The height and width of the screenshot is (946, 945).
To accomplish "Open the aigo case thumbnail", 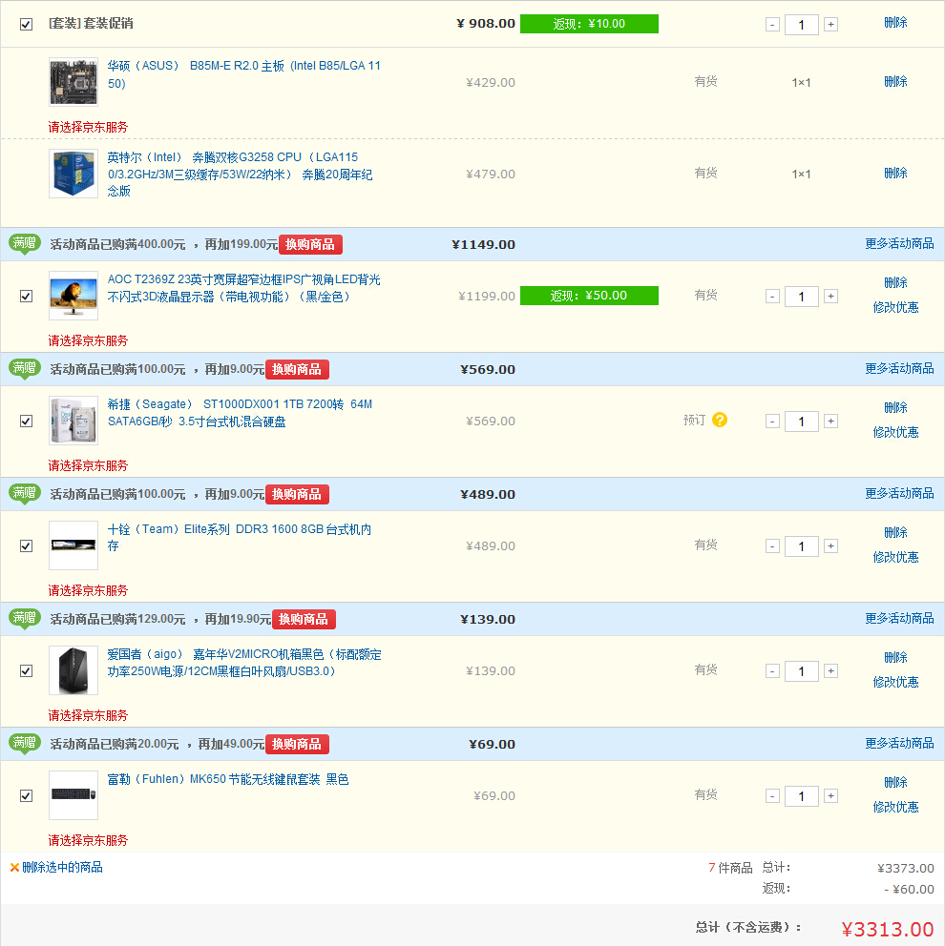I will [x=73, y=670].
